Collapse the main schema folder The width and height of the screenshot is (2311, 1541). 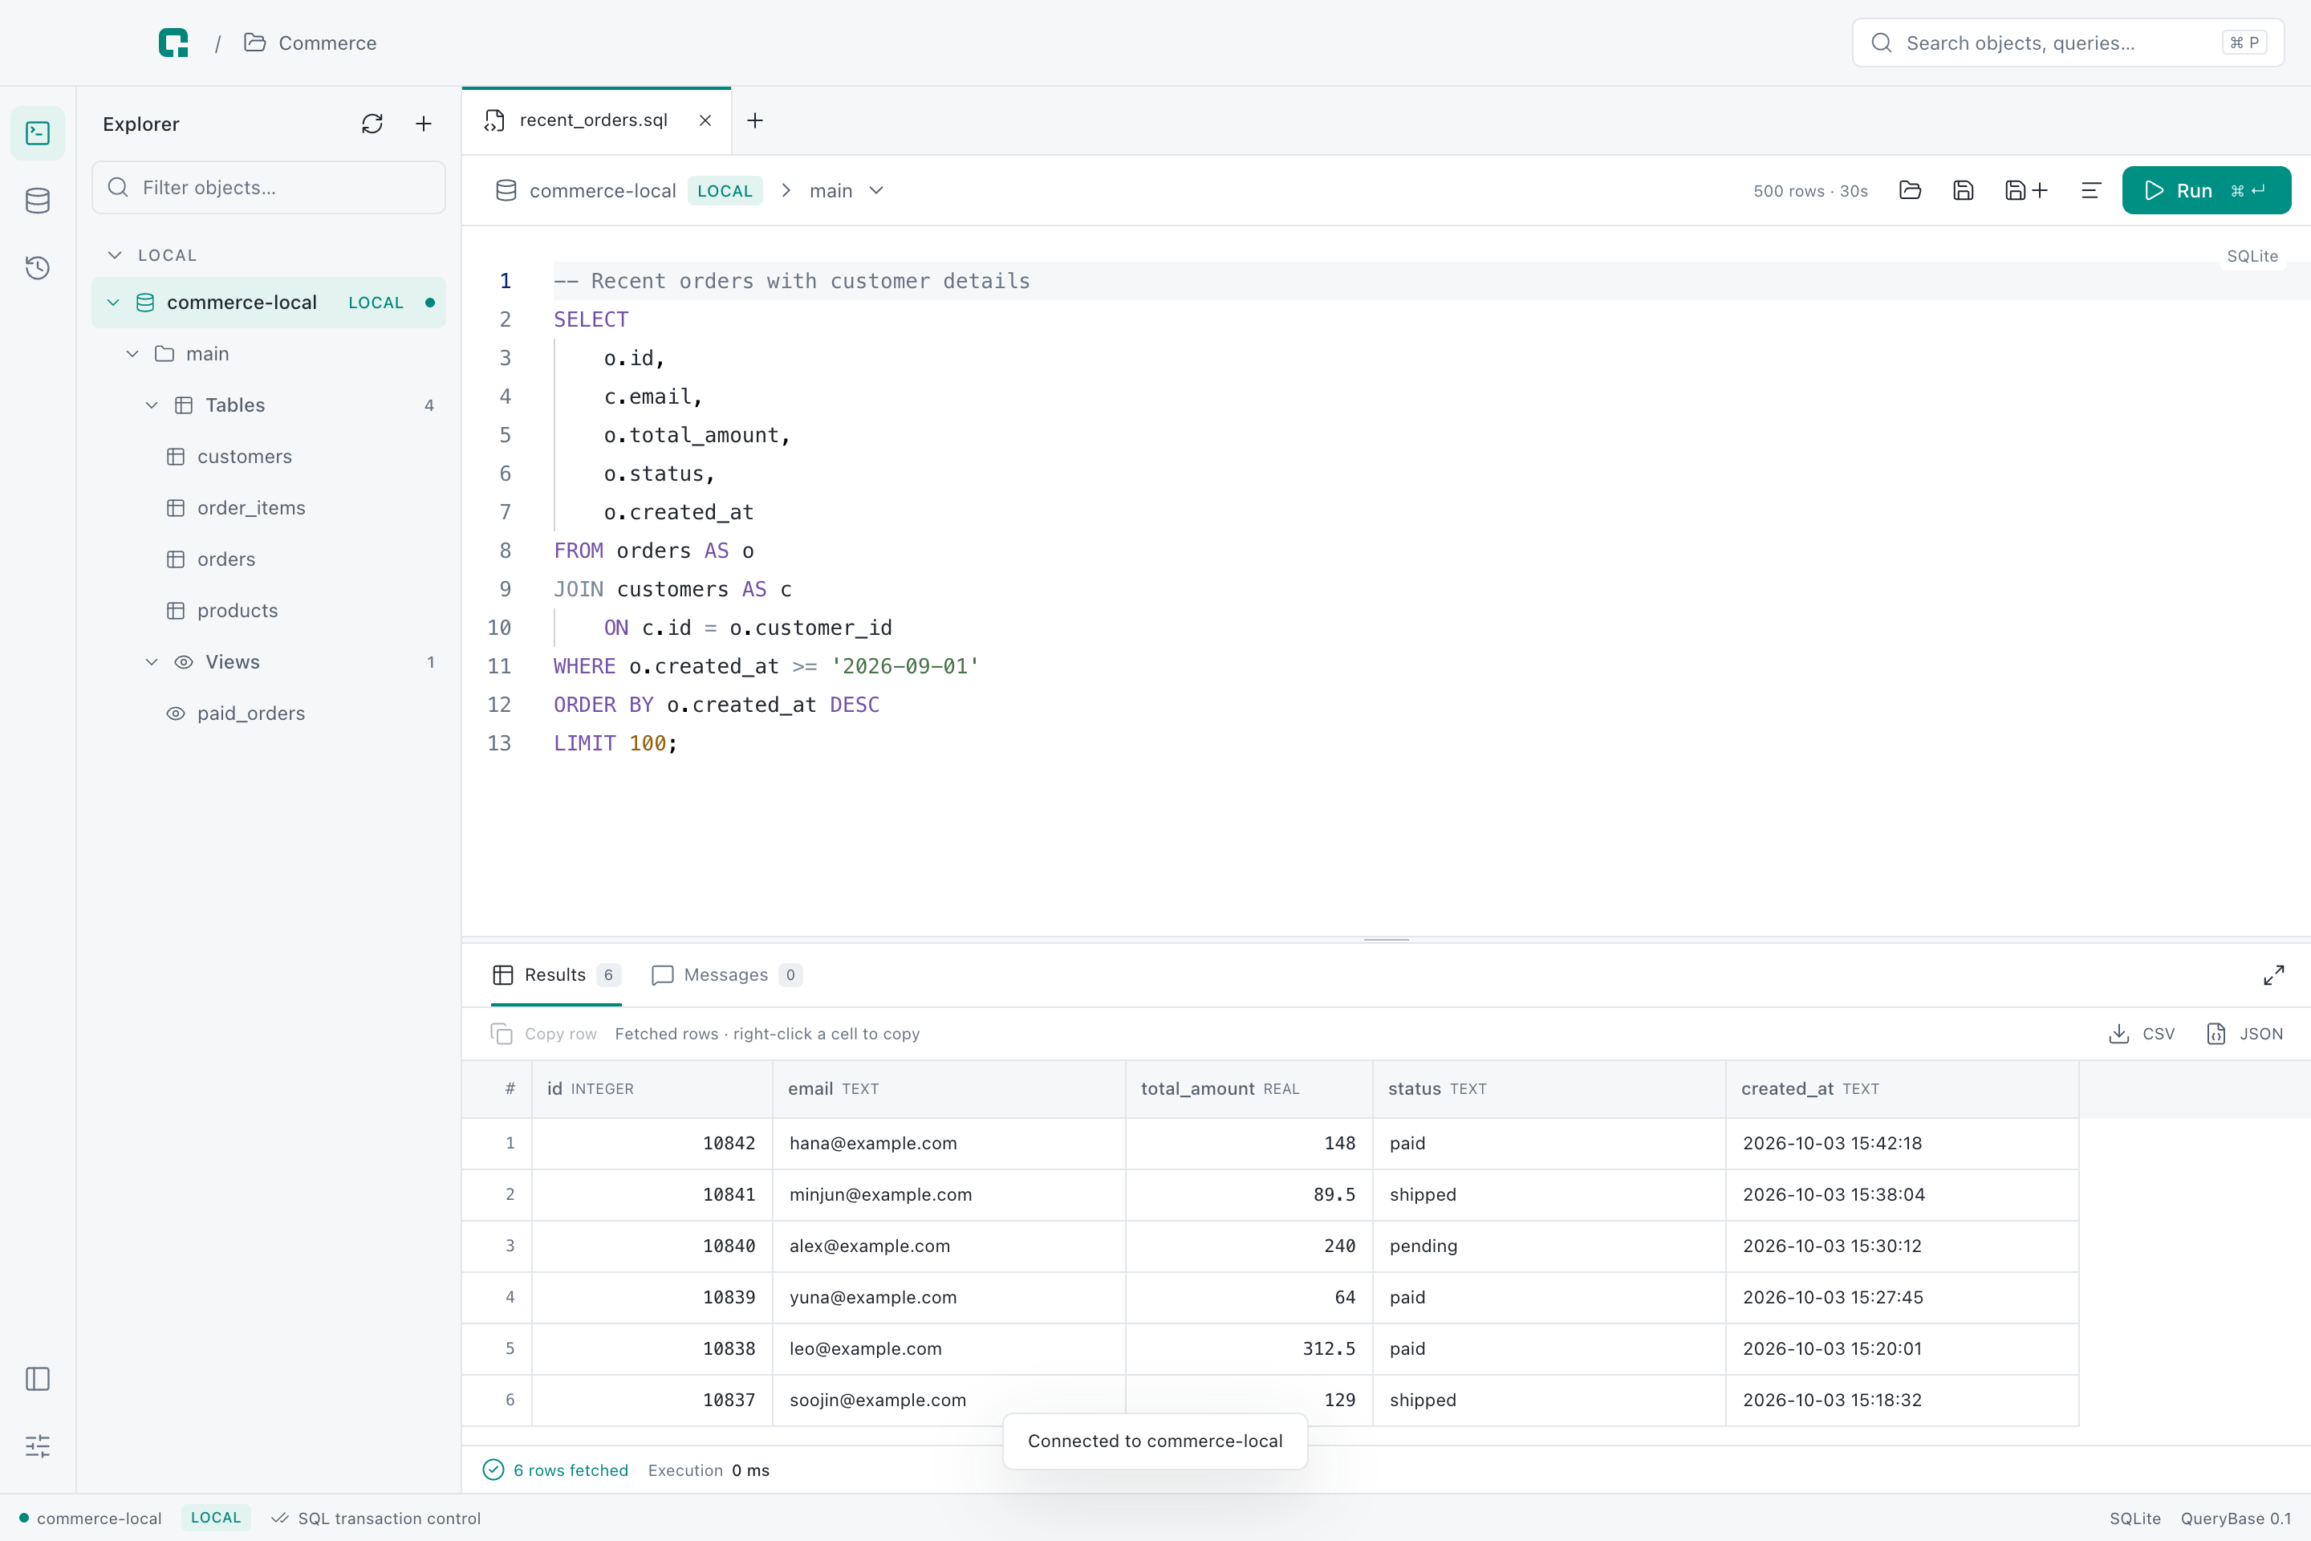[132, 354]
